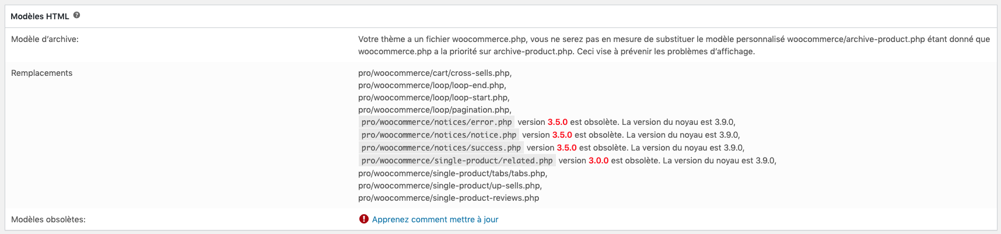The width and height of the screenshot is (1001, 234).
Task: Click the red 3.5.0 version next to error.php
Action: (558, 122)
